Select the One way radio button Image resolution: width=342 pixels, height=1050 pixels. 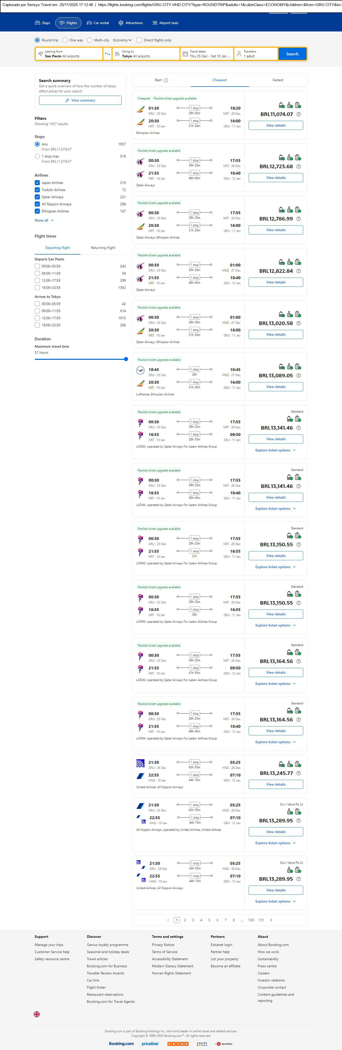[x=65, y=40]
